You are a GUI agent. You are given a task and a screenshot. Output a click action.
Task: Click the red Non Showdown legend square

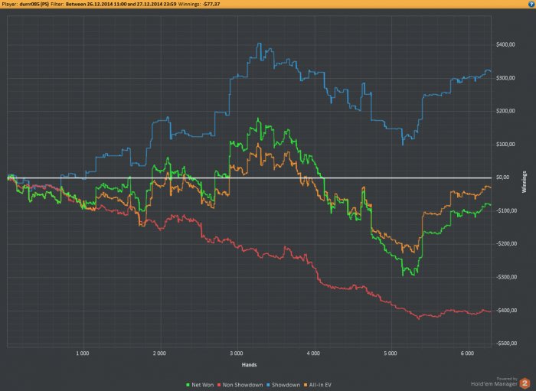[218, 385]
